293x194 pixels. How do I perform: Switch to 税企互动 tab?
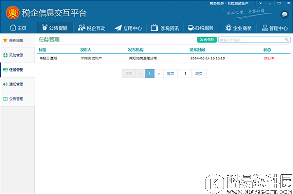point(92,28)
